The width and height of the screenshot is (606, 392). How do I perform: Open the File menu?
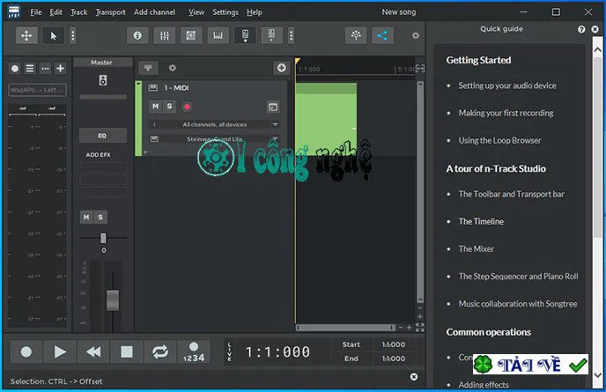pyautogui.click(x=36, y=12)
